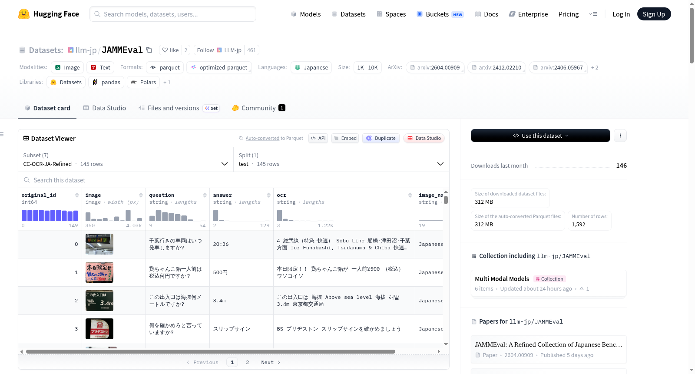Open the arxiv:2604.00909 tag
Image resolution: width=695 pixels, height=374 pixels.
pos(435,67)
